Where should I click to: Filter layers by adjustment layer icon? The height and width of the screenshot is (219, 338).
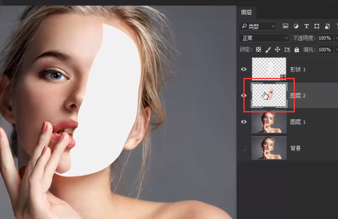pos(296,26)
